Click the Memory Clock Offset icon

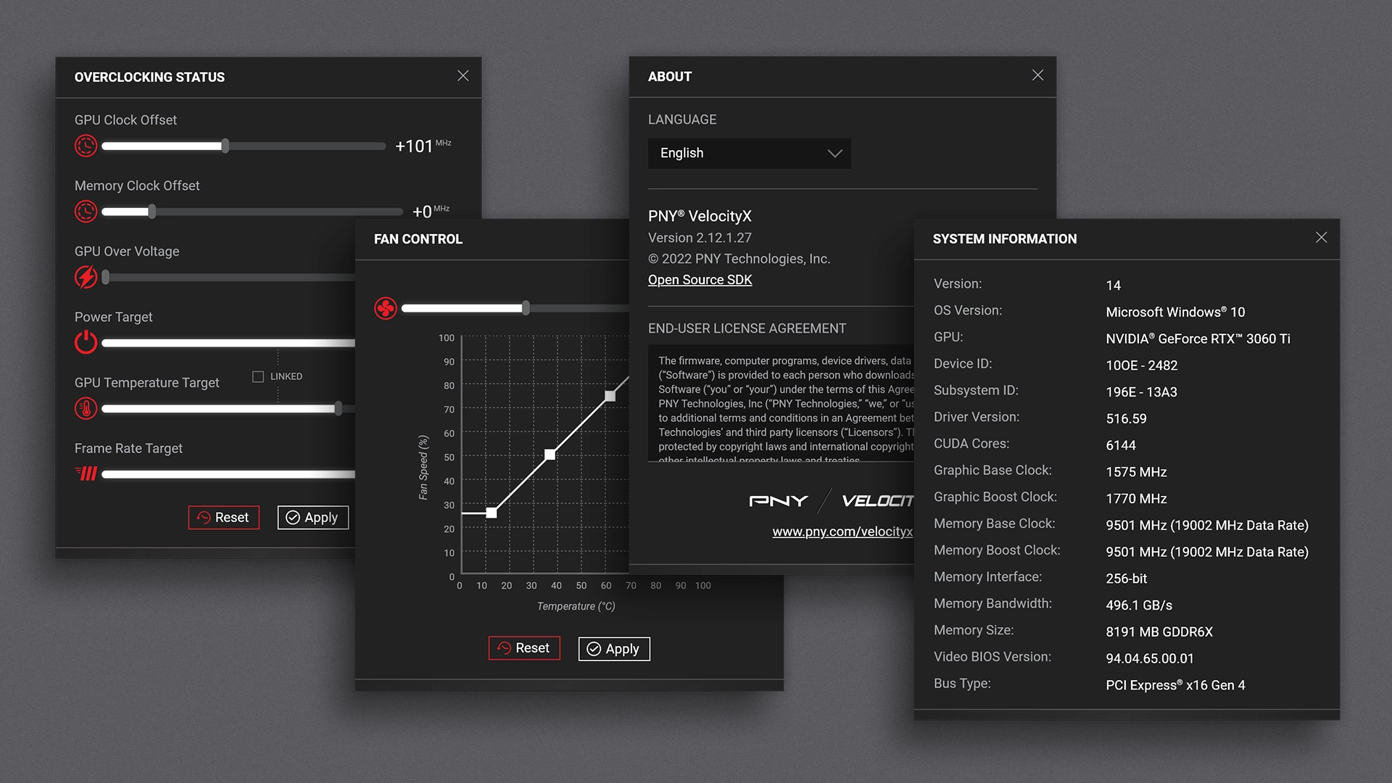point(86,212)
